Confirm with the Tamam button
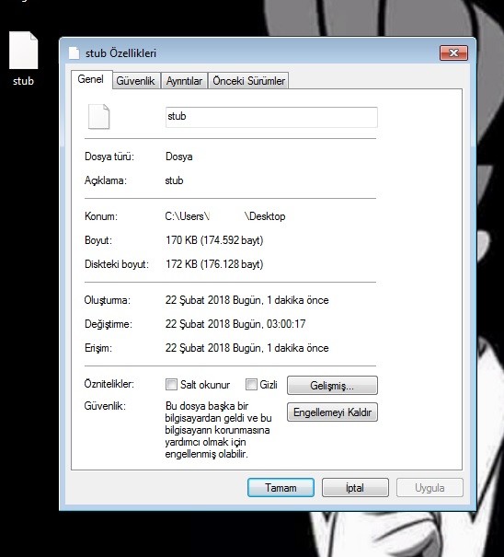The width and height of the screenshot is (504, 557). tap(281, 488)
